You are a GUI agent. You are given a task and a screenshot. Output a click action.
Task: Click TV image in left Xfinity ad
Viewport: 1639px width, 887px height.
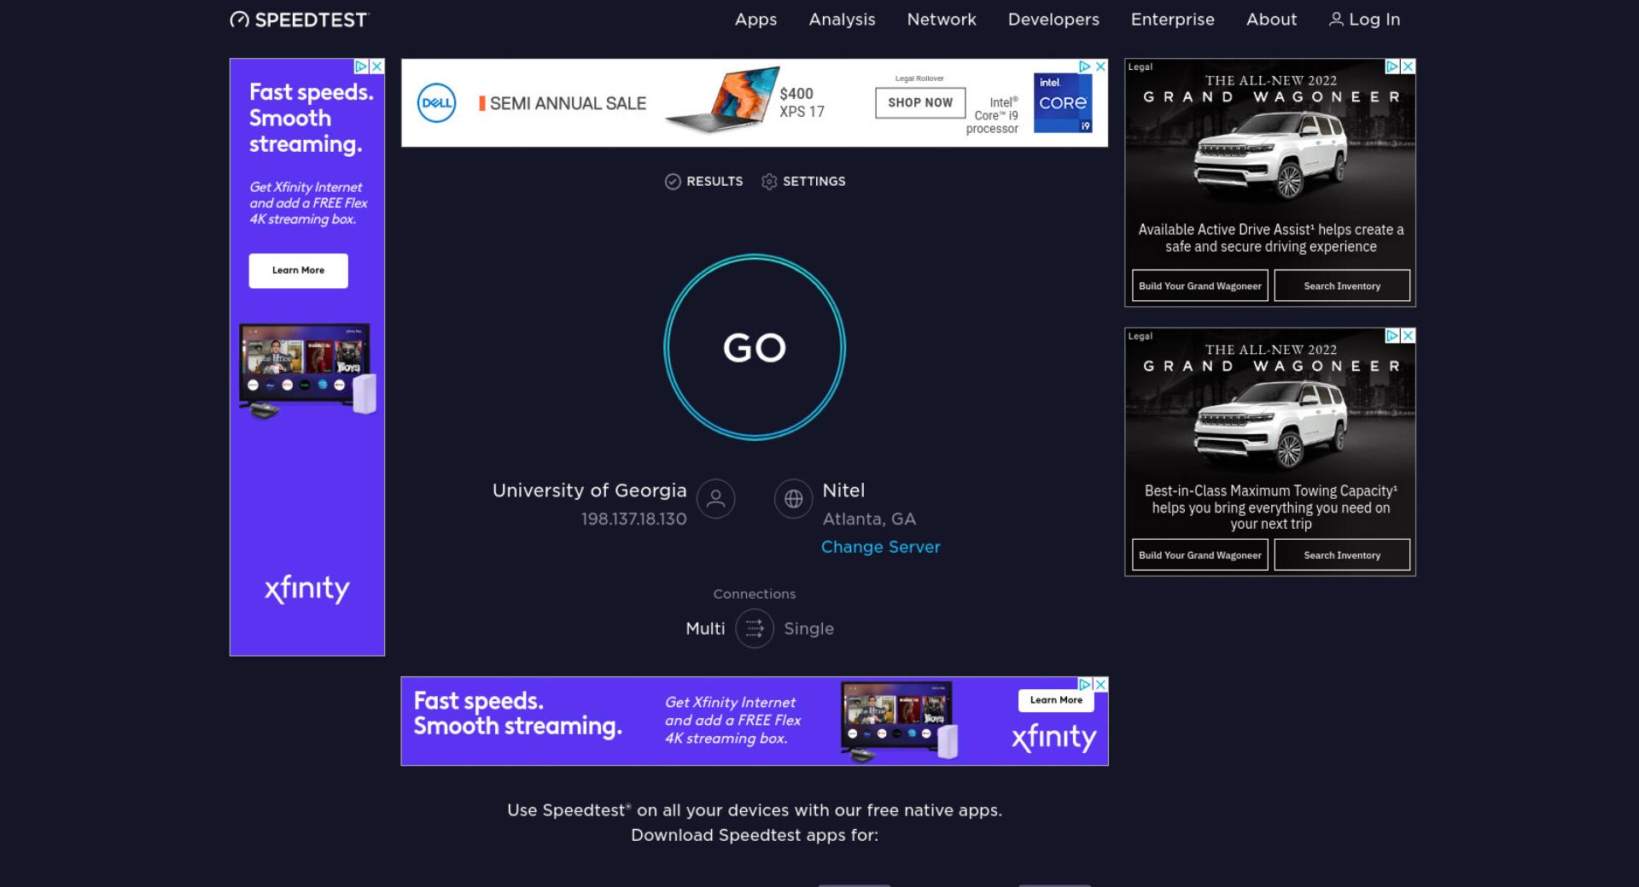[307, 371]
